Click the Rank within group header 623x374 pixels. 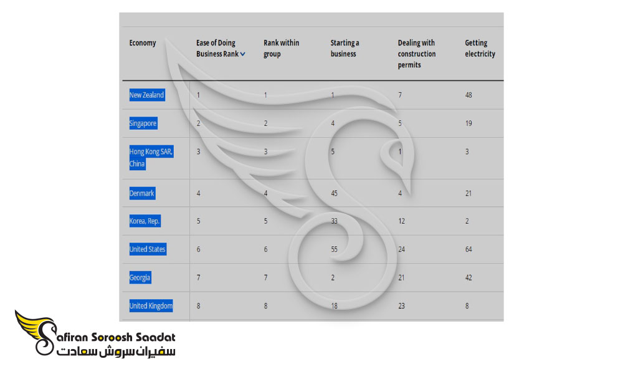[x=282, y=48]
